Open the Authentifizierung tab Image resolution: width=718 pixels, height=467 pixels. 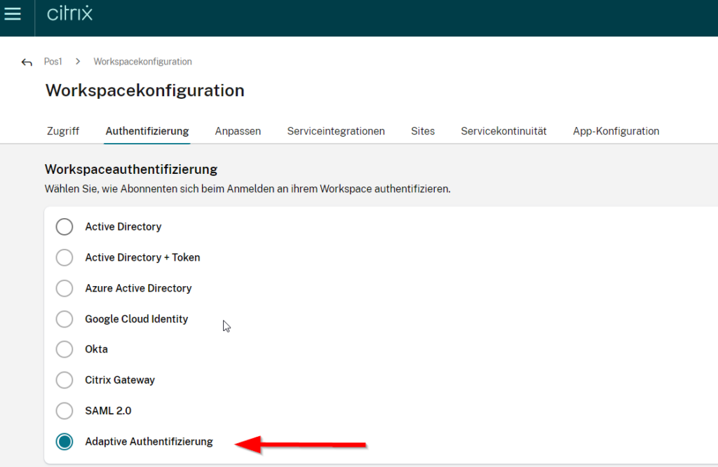pyautogui.click(x=147, y=131)
